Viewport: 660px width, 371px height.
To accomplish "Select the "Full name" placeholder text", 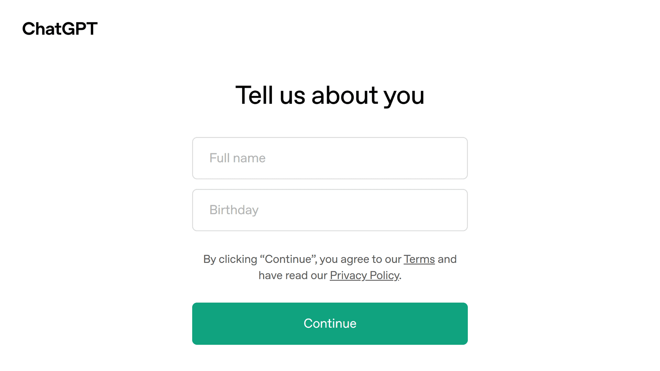I will [x=237, y=158].
